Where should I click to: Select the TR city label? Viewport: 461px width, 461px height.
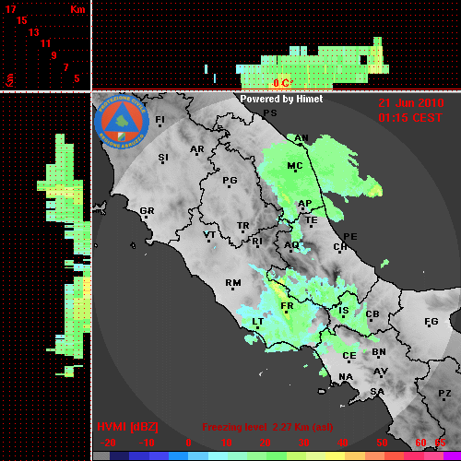pyautogui.click(x=243, y=226)
